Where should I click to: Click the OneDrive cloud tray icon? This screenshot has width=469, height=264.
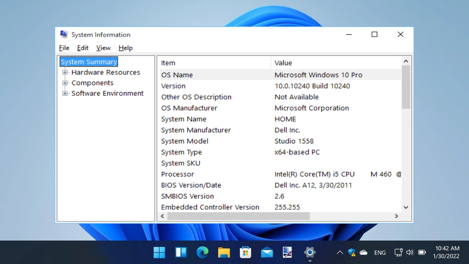coord(363,252)
